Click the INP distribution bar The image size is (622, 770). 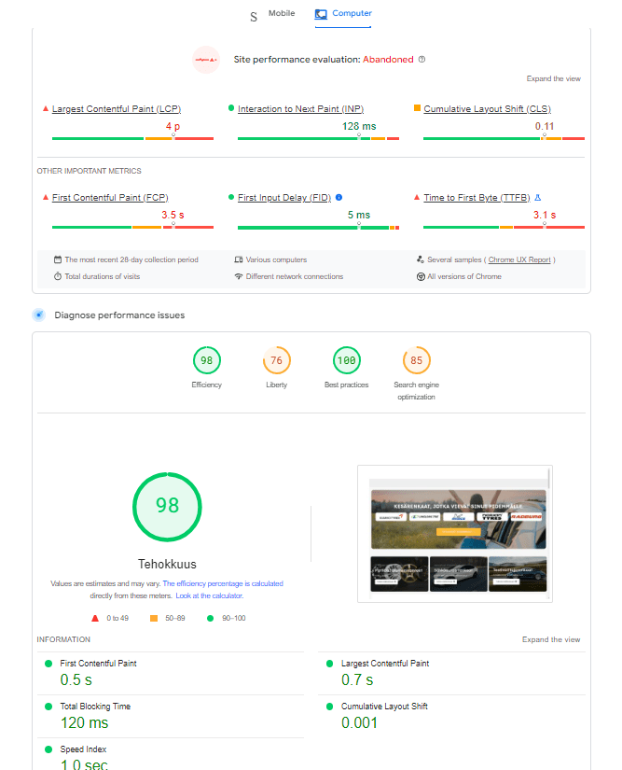click(x=318, y=138)
